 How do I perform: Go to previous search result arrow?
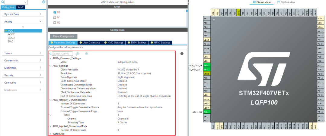tap(77, 54)
